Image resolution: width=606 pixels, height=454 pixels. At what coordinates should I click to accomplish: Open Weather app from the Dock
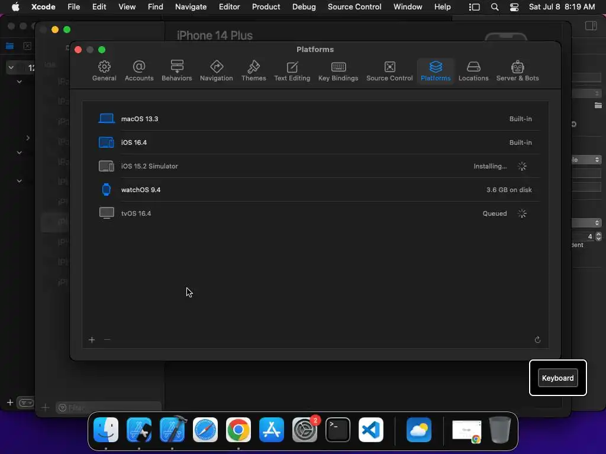(x=419, y=430)
